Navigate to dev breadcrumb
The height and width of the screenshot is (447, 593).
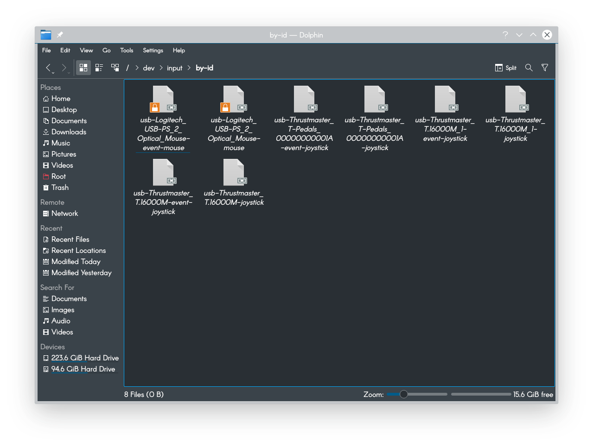point(149,68)
